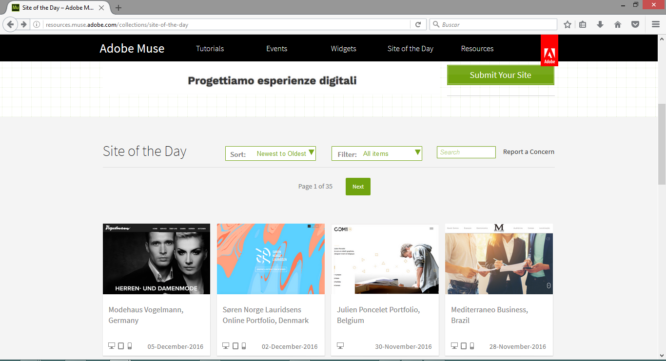Open the Filter All items dropdown
Viewport: 666px width, 361px height.
click(x=376, y=153)
